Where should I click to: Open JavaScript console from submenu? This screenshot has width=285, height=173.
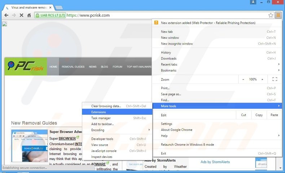point(117,151)
